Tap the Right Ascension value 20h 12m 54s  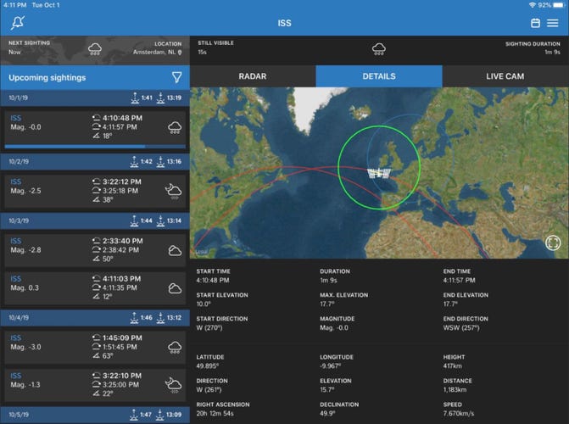(215, 414)
